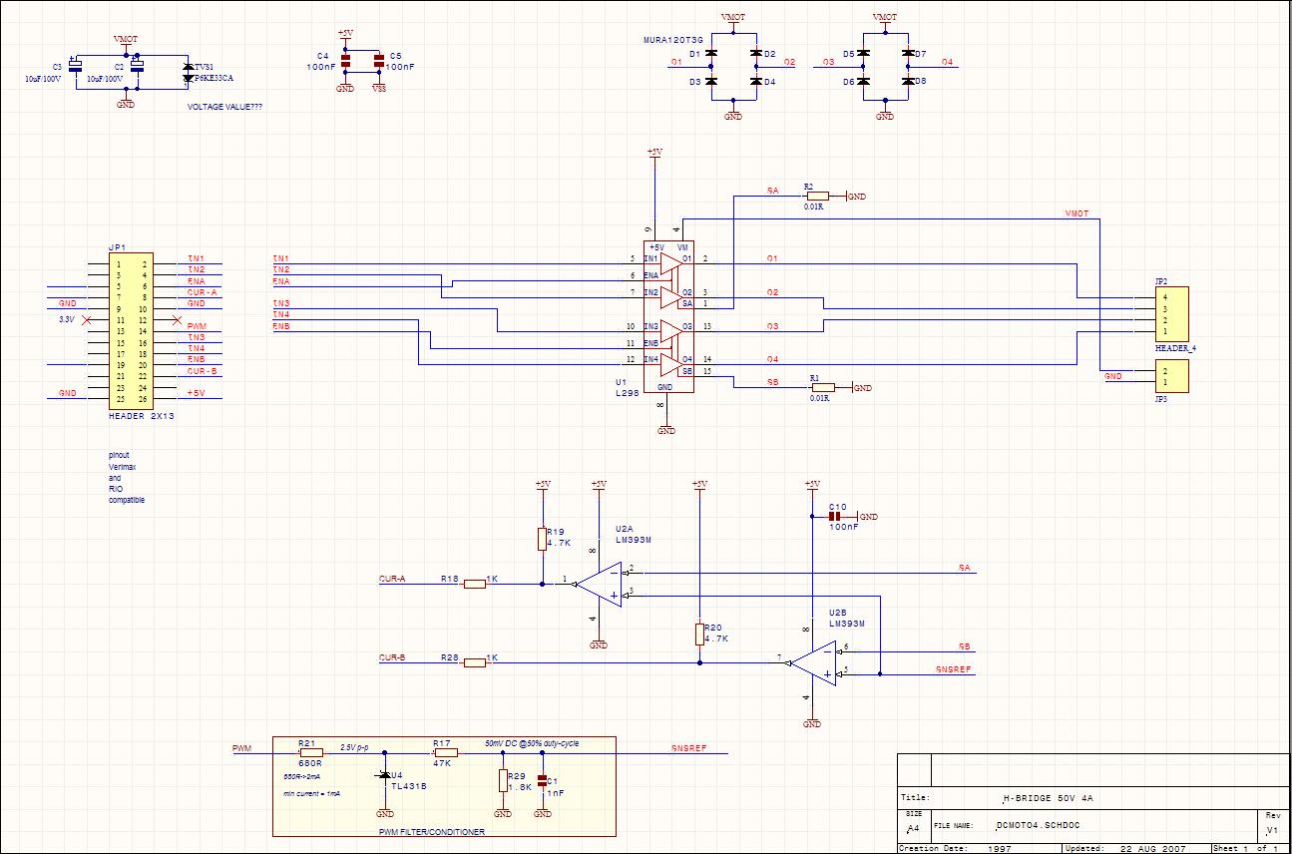Click the "min current = 1mA" note
1292x854 pixels.
pyautogui.click(x=312, y=794)
